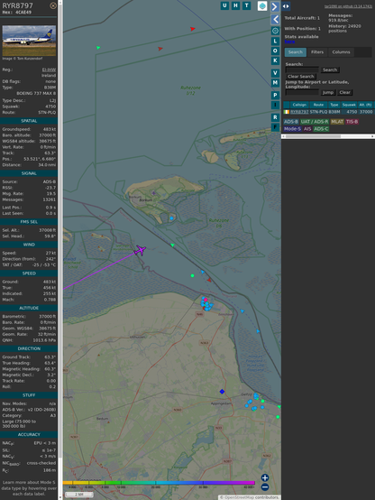This screenshot has width=375, height=500.
Task: Toggle the O map button
Action: coord(275,51)
